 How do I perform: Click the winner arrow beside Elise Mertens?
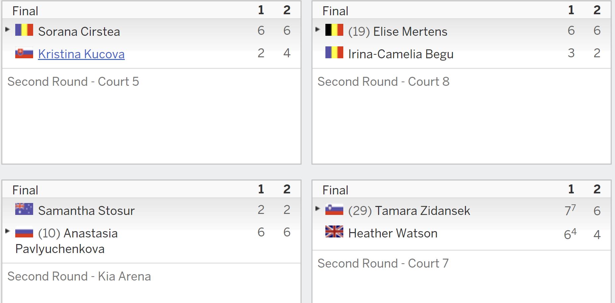tap(318, 29)
